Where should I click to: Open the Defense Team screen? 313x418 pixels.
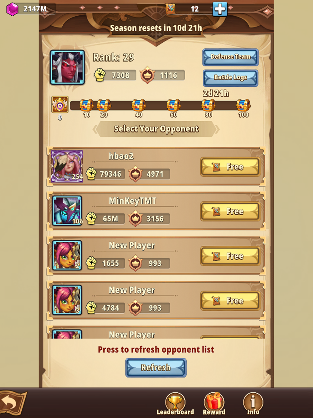(230, 57)
